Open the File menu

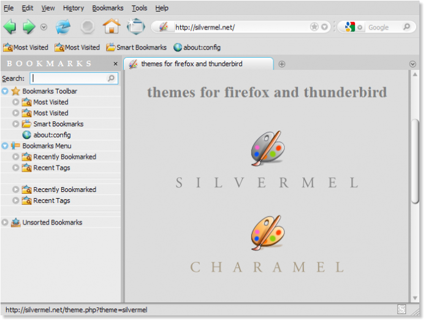click(x=9, y=8)
